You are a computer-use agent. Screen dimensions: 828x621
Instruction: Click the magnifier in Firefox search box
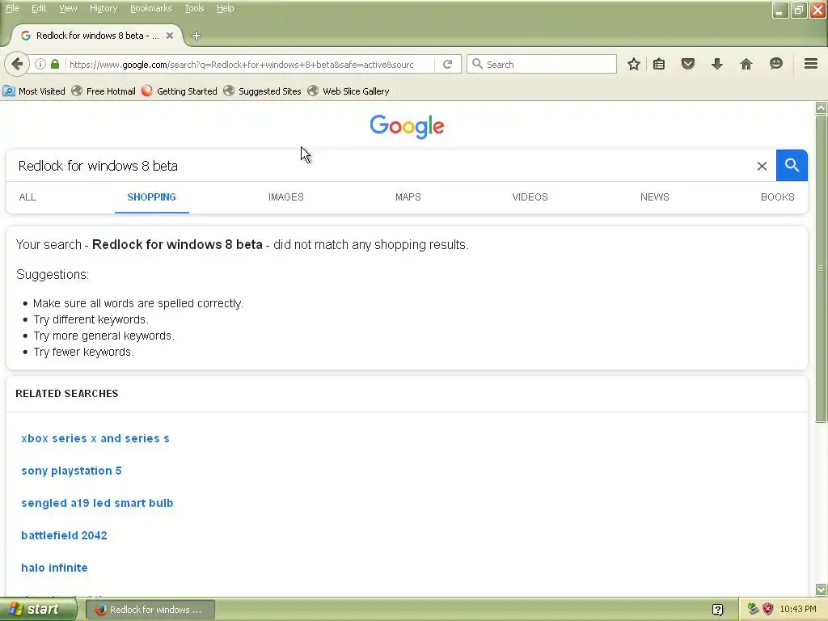click(x=477, y=65)
